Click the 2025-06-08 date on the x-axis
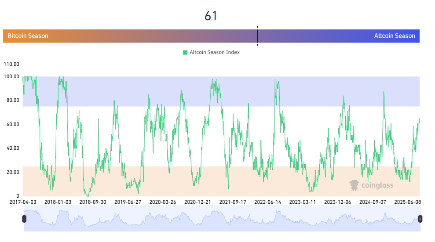 point(407,202)
